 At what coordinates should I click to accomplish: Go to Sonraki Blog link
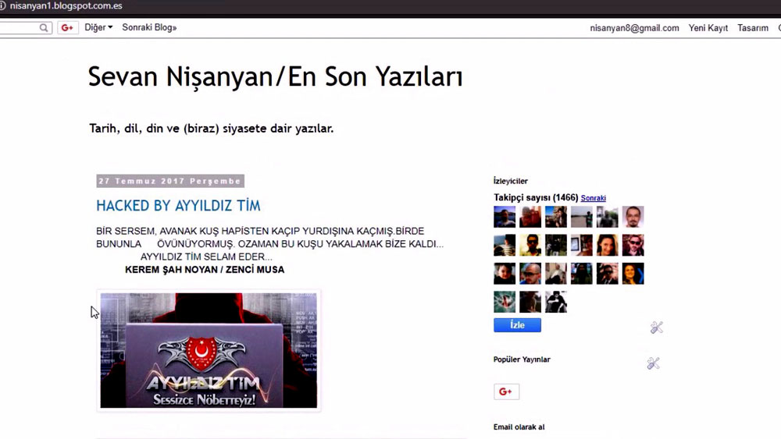(x=149, y=28)
